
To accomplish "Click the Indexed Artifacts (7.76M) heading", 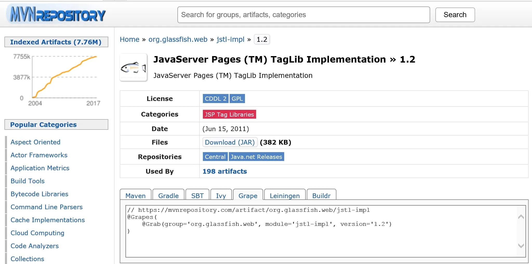I will point(56,42).
